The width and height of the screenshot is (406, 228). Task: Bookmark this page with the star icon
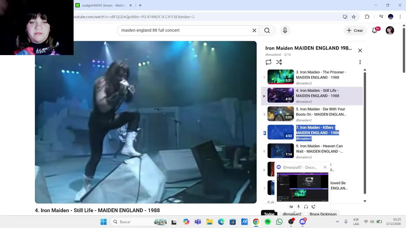click(x=354, y=17)
